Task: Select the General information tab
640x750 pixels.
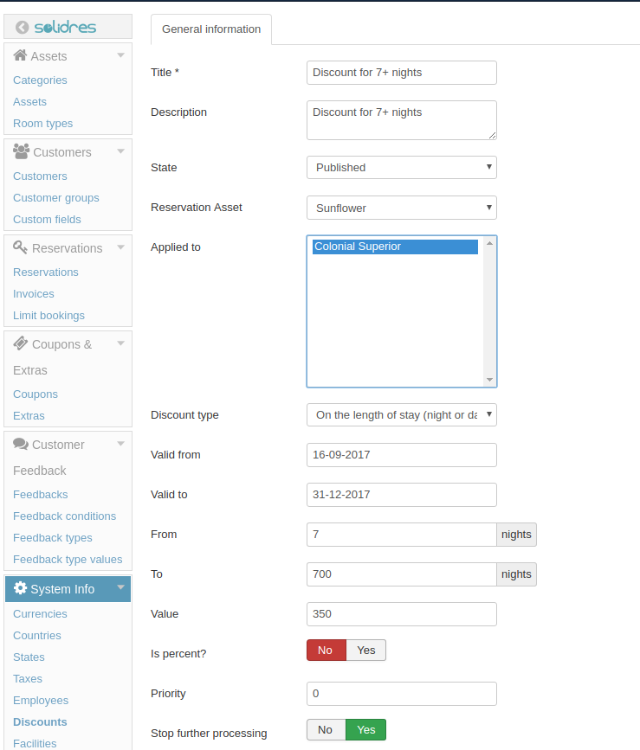Action: (211, 29)
